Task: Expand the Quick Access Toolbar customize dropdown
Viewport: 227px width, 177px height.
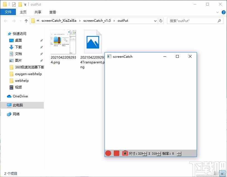Action: tap(25, 4)
